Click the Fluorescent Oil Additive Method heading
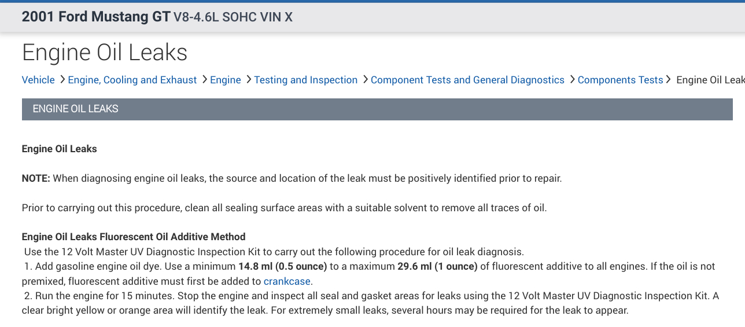Image resolution: width=745 pixels, height=327 pixels. (134, 236)
